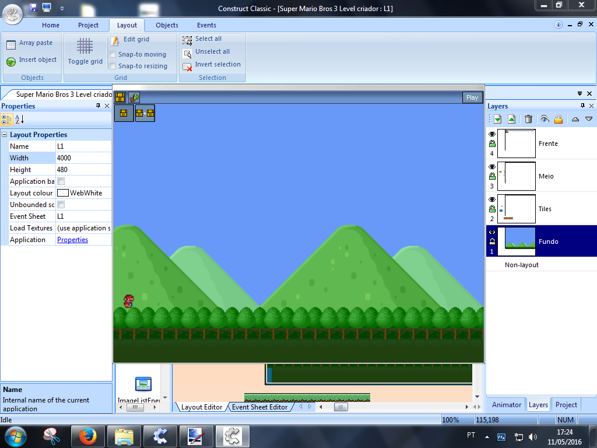The image size is (597, 448).
Task: Enable Snap-to moving checkbox
Action: click(x=113, y=54)
